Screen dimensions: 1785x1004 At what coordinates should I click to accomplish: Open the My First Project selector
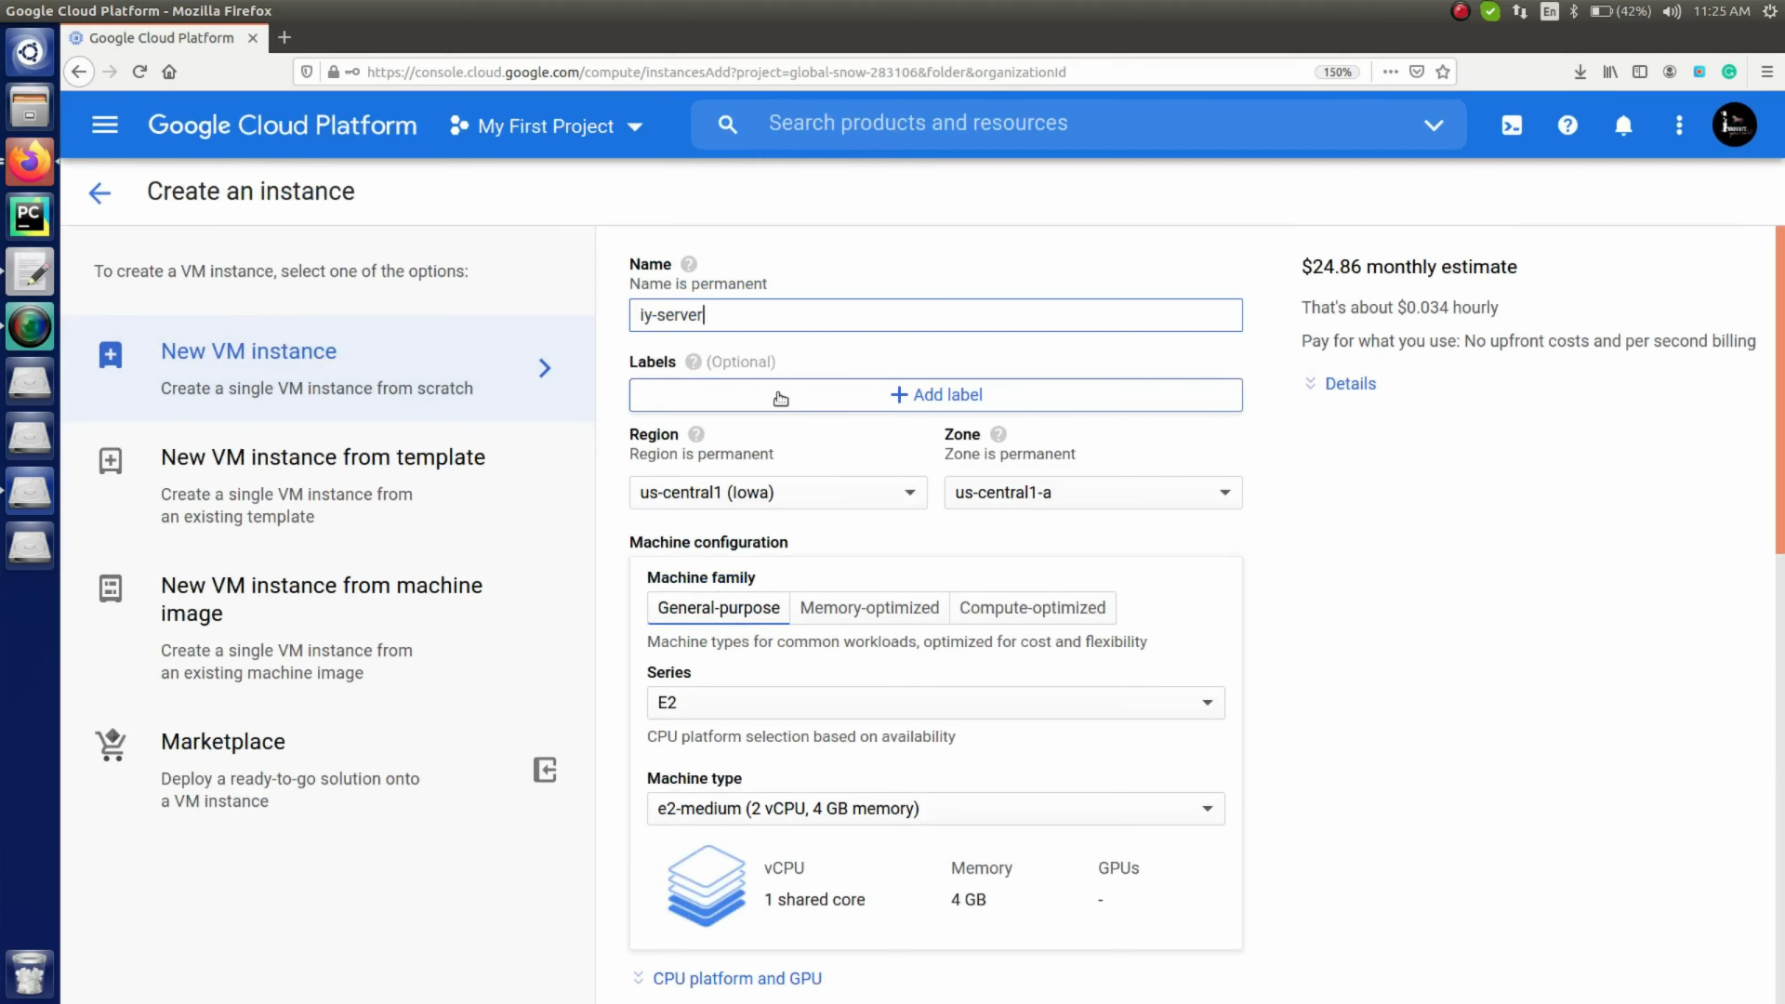[546, 125]
